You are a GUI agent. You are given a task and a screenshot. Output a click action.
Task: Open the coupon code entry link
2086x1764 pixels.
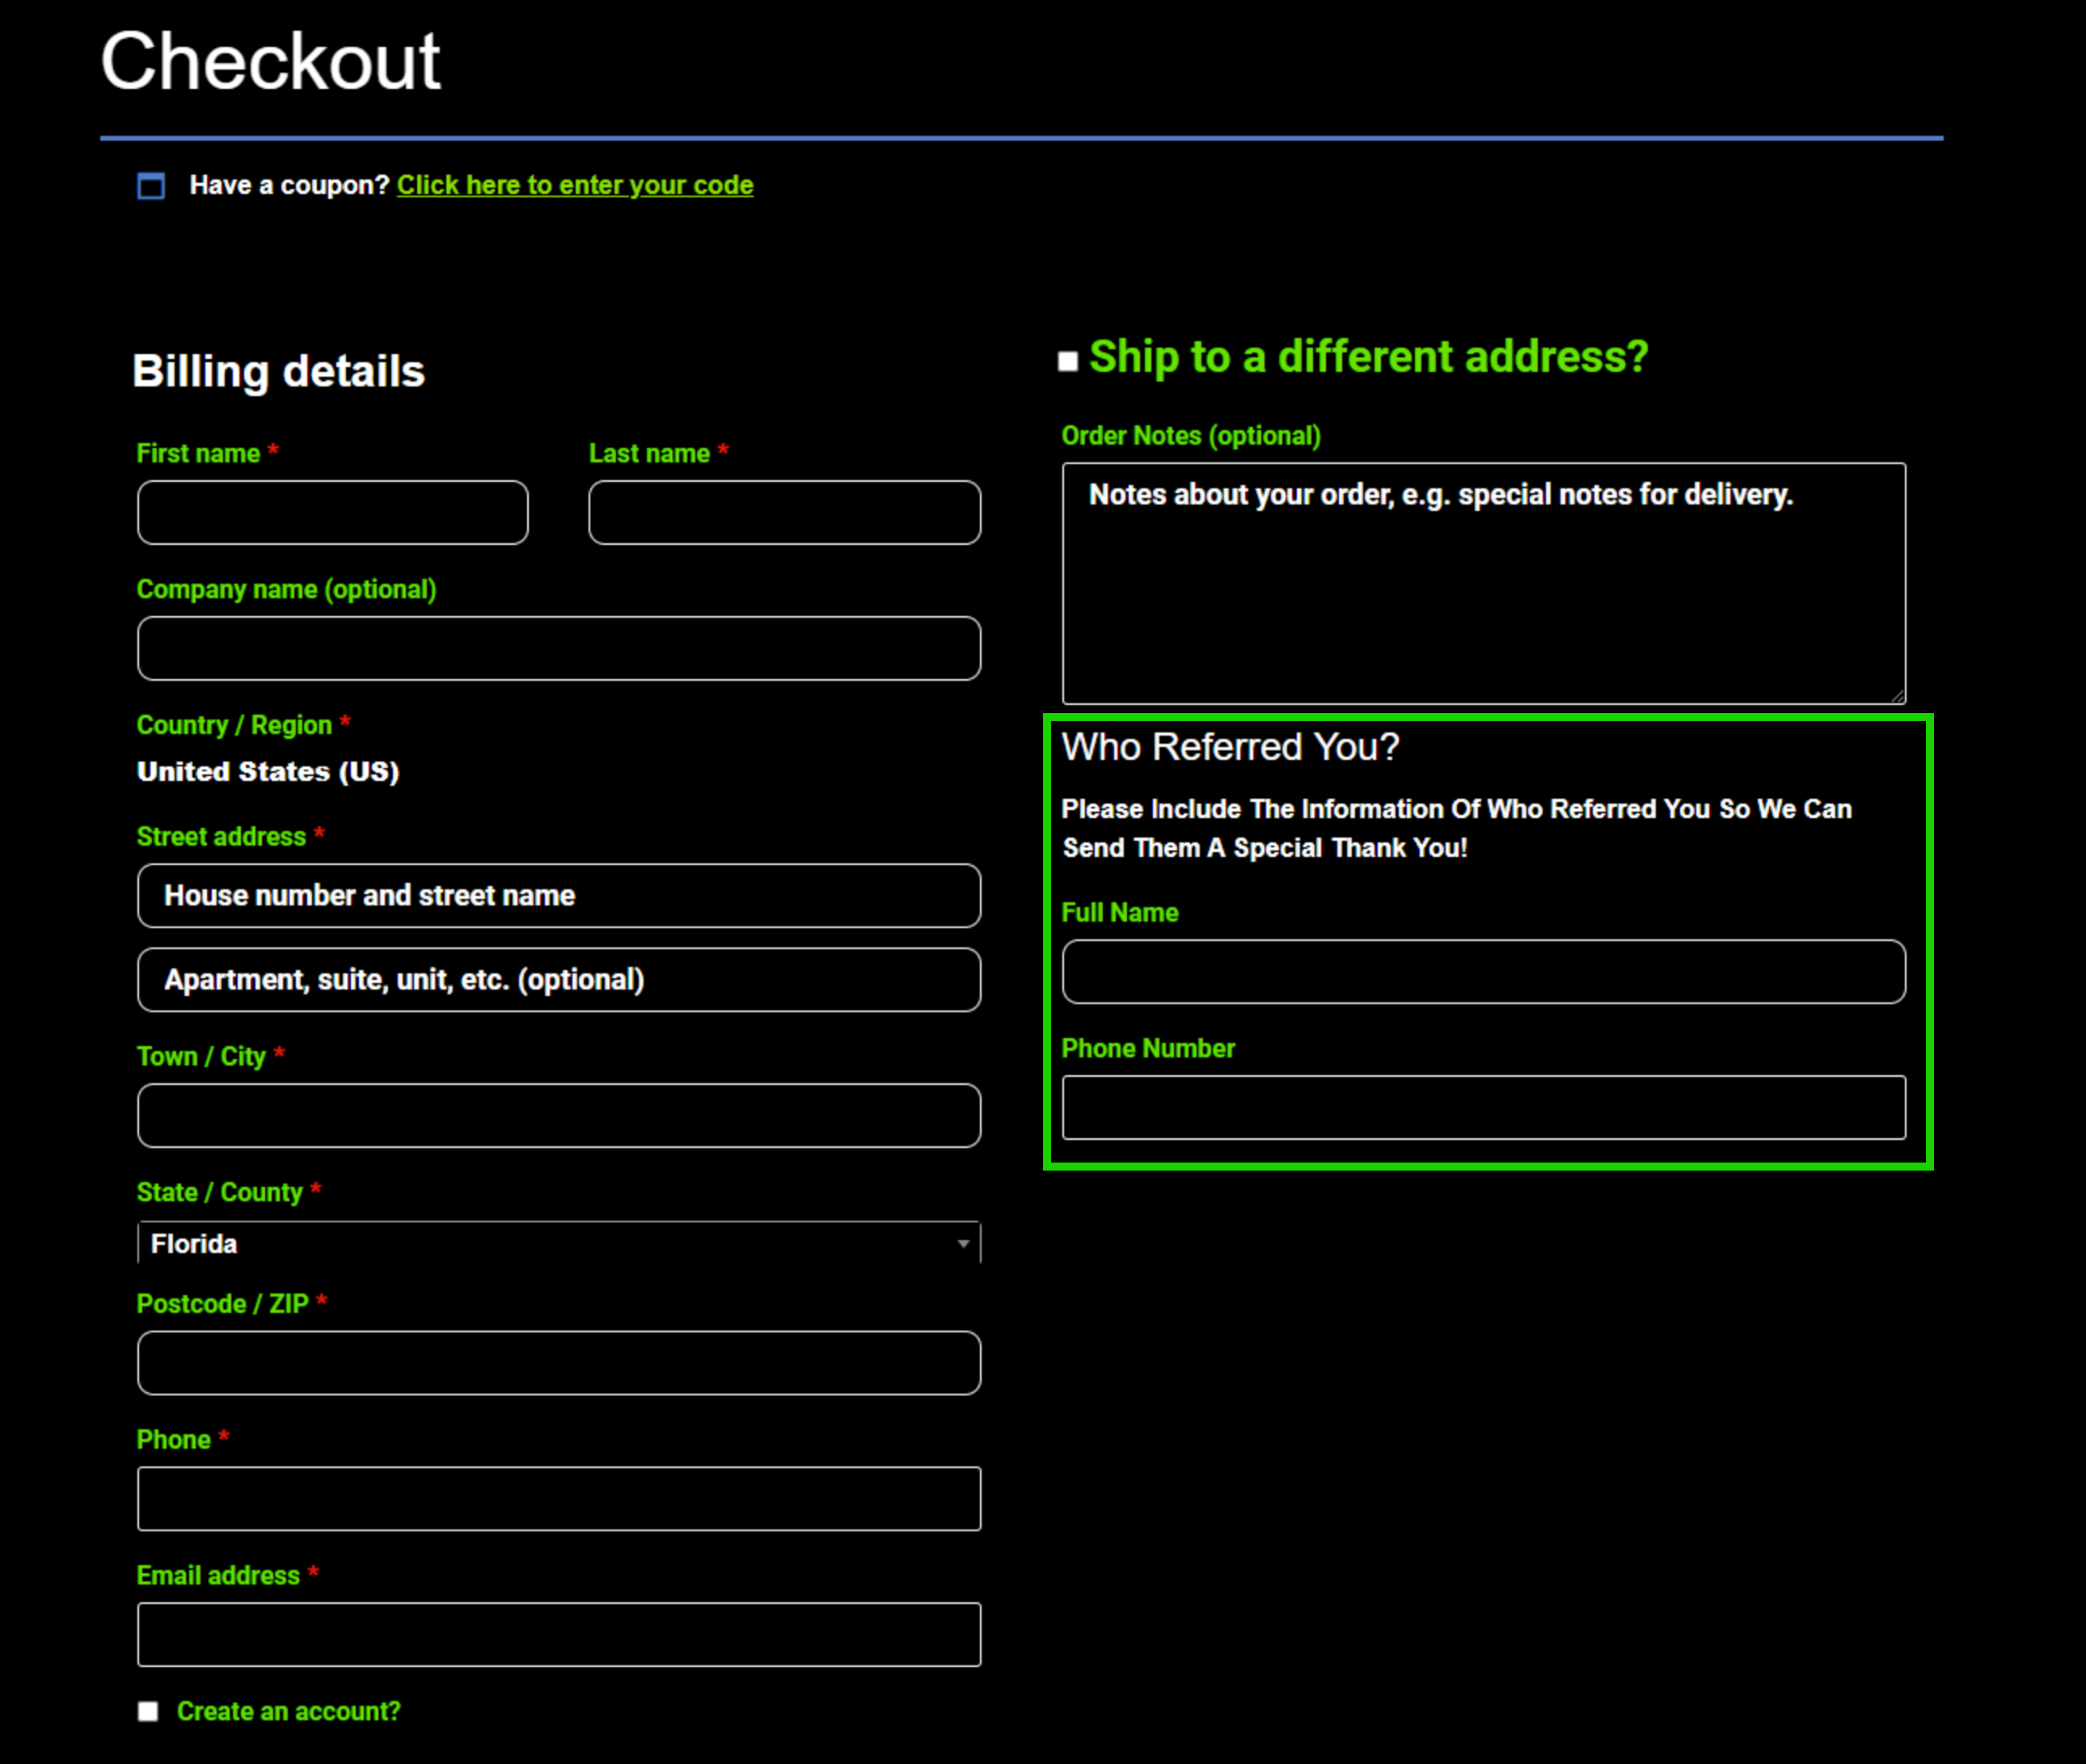coord(575,185)
